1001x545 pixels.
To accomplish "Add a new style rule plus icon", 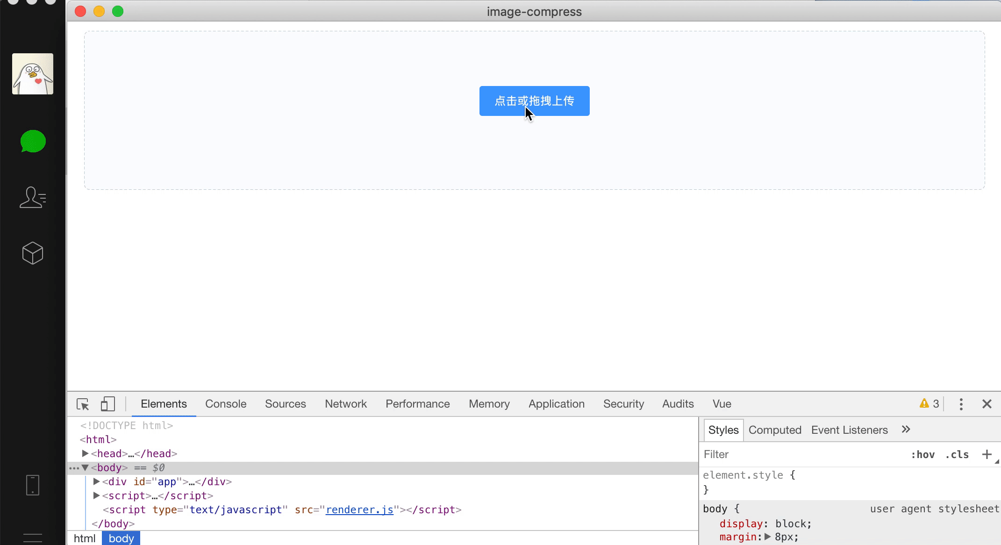I will click(x=987, y=454).
